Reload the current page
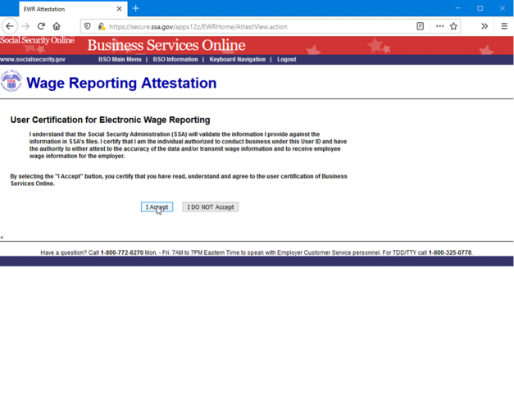Viewport: 514px width, 418px height. (41, 26)
